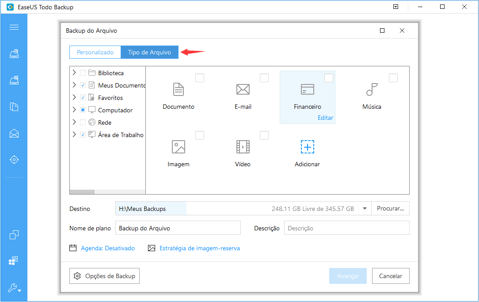This screenshot has width=479, height=302.
Task: Expand the Rede tree node
Action: [x=74, y=122]
